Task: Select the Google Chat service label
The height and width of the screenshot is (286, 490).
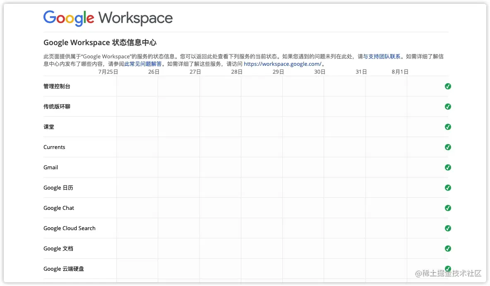Action: coord(59,208)
